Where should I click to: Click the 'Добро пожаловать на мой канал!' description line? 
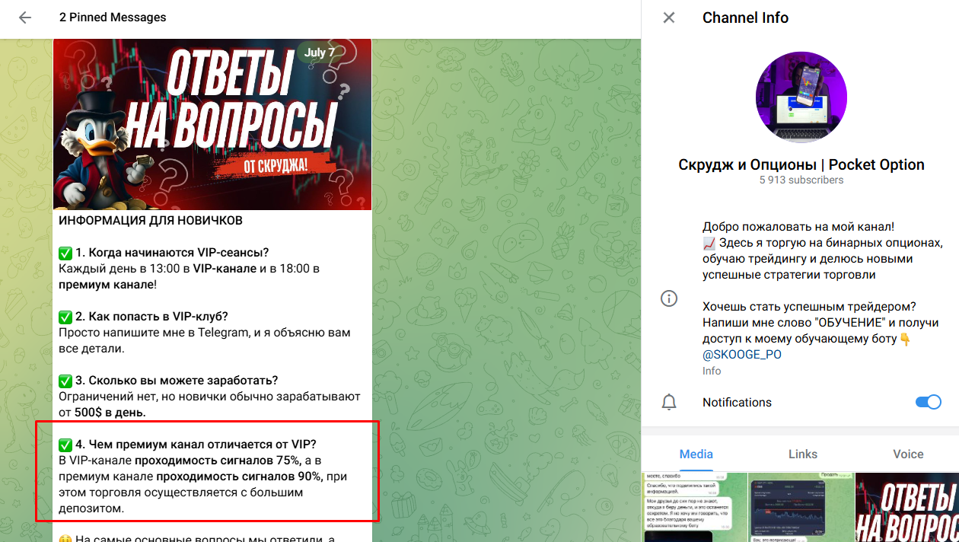click(x=798, y=227)
